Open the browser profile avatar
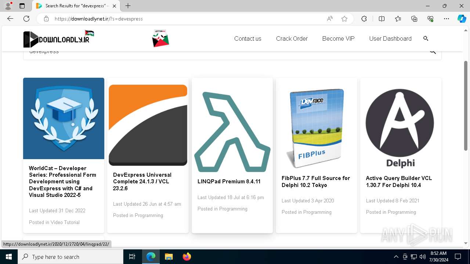The height and width of the screenshot is (264, 470). [x=8, y=6]
